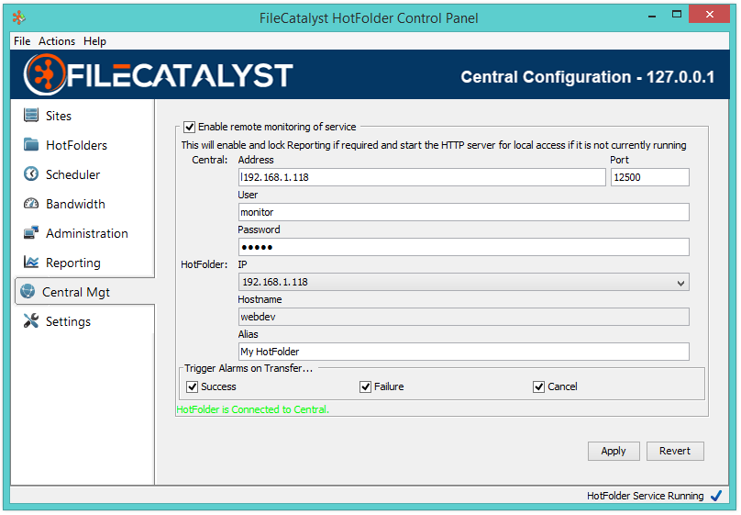Click the Revert button
Image resolution: width=741 pixels, height=515 pixels.
pyautogui.click(x=675, y=451)
